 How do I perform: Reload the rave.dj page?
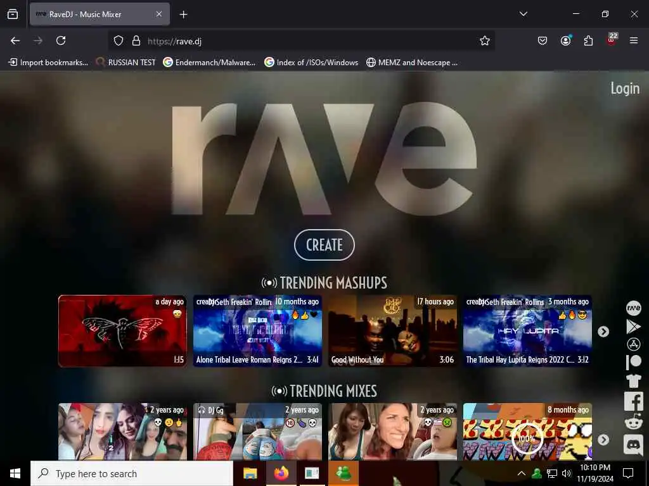[x=61, y=40]
